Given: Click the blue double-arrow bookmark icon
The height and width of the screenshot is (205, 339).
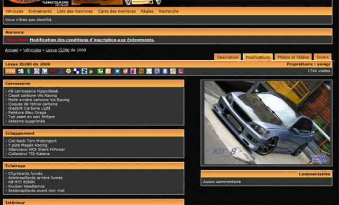Looking at the screenshot, I should pos(84,71).
